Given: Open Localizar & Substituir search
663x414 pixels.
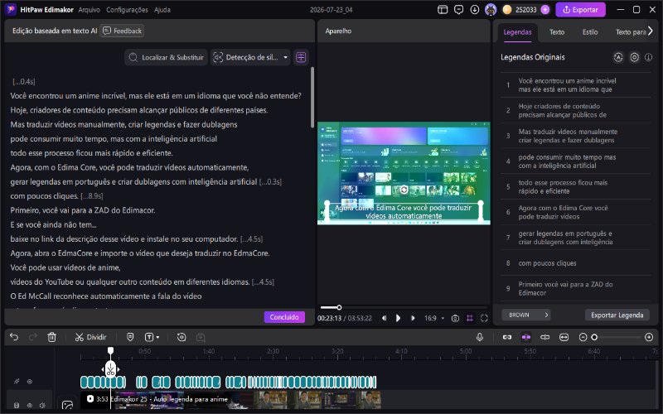Looking at the screenshot, I should [x=167, y=57].
